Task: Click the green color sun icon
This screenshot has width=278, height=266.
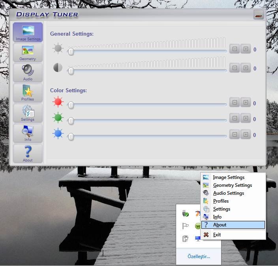Action: [x=58, y=118]
